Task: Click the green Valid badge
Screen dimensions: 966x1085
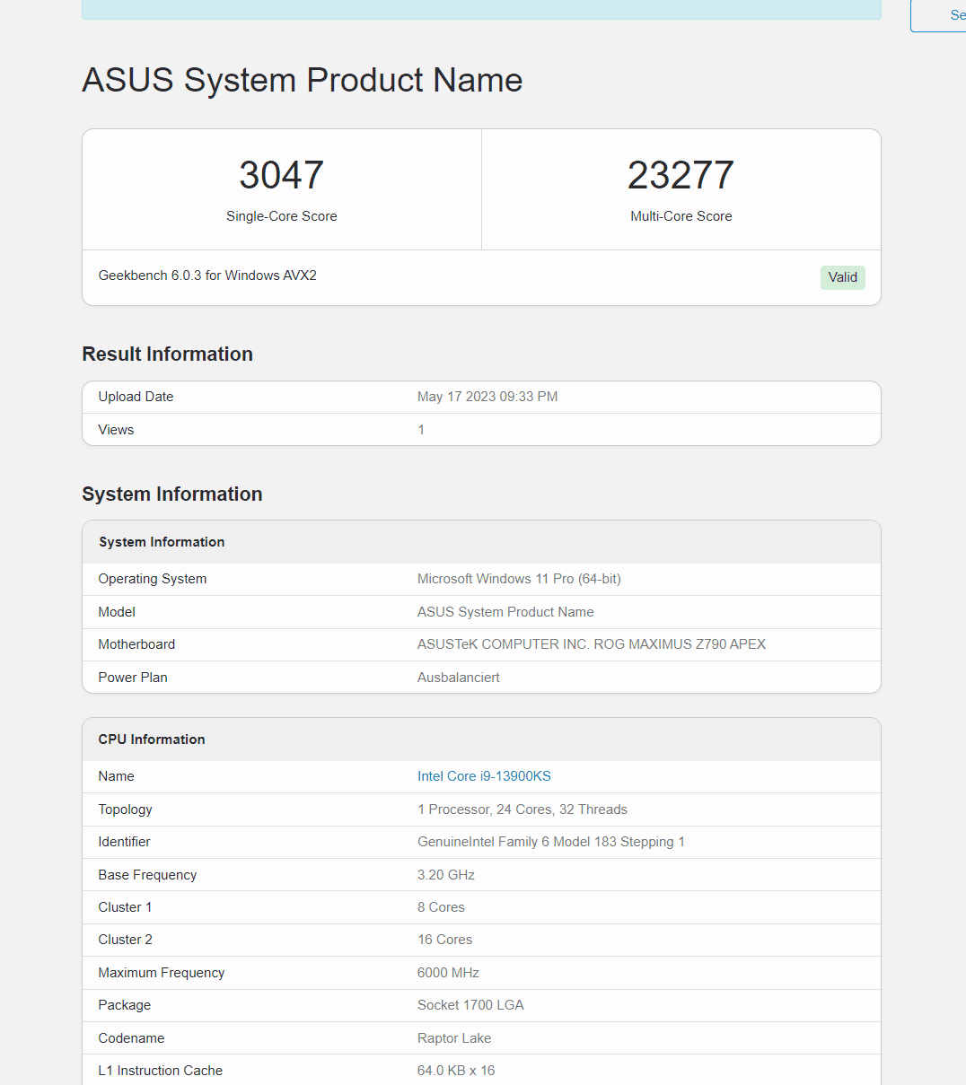Action: point(842,277)
